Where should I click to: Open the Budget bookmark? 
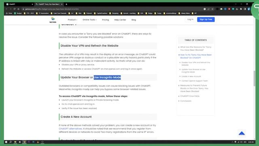pyautogui.click(x=18, y=13)
